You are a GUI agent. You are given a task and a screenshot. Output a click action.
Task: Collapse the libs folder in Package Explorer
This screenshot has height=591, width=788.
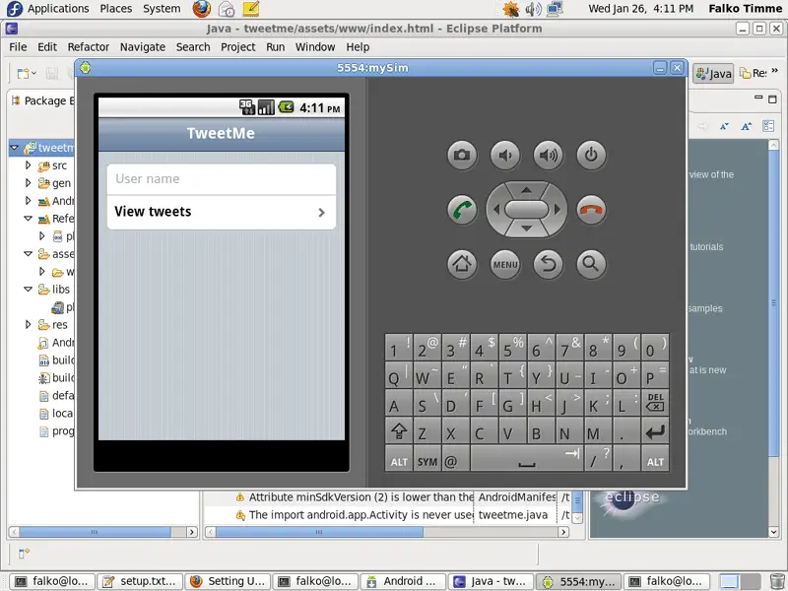click(x=29, y=289)
